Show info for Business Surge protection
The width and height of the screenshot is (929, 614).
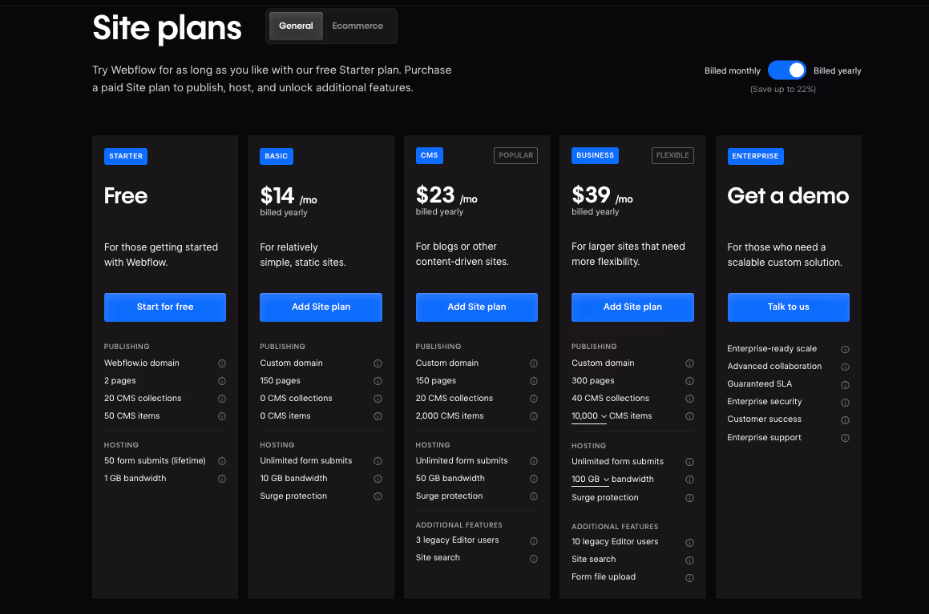tap(689, 498)
